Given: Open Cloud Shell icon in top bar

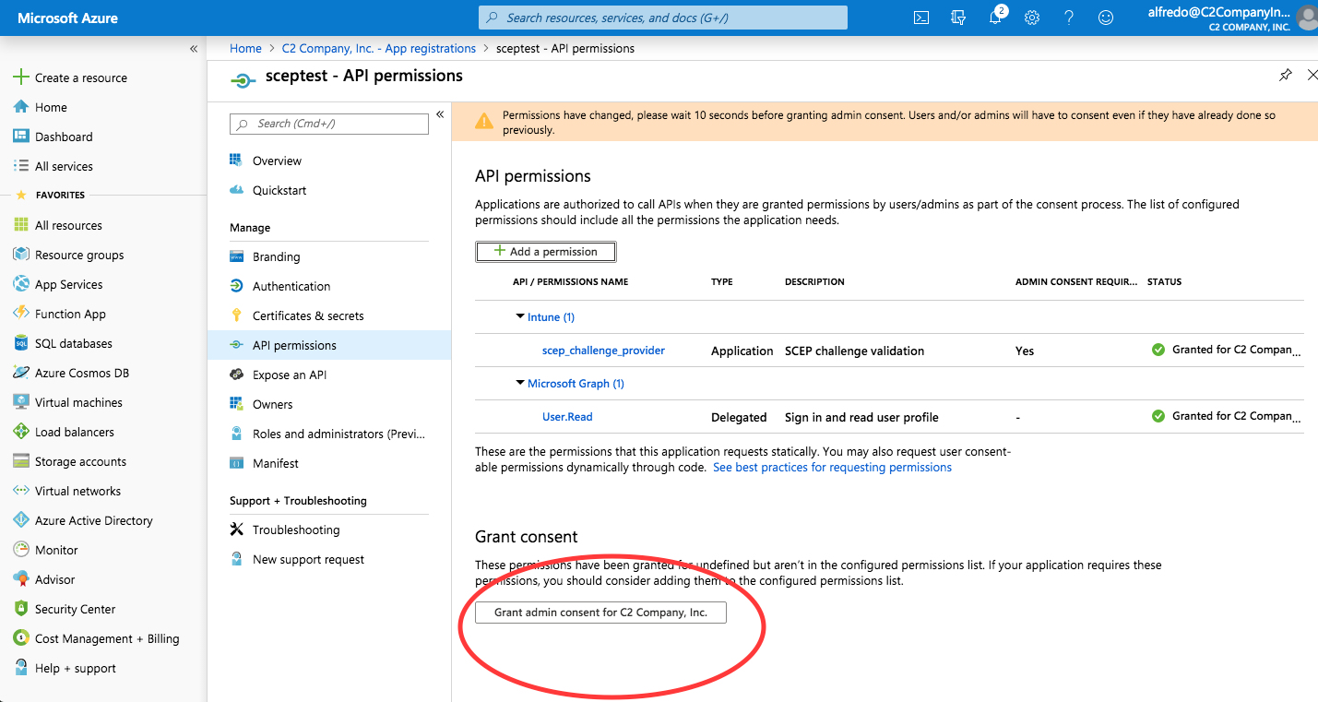Looking at the screenshot, I should tap(920, 18).
